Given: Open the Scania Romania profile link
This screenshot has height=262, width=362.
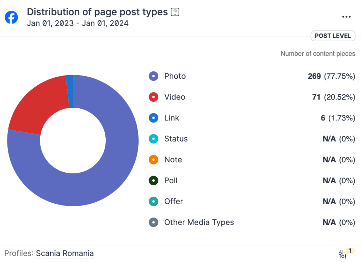Looking at the screenshot, I should click(65, 253).
